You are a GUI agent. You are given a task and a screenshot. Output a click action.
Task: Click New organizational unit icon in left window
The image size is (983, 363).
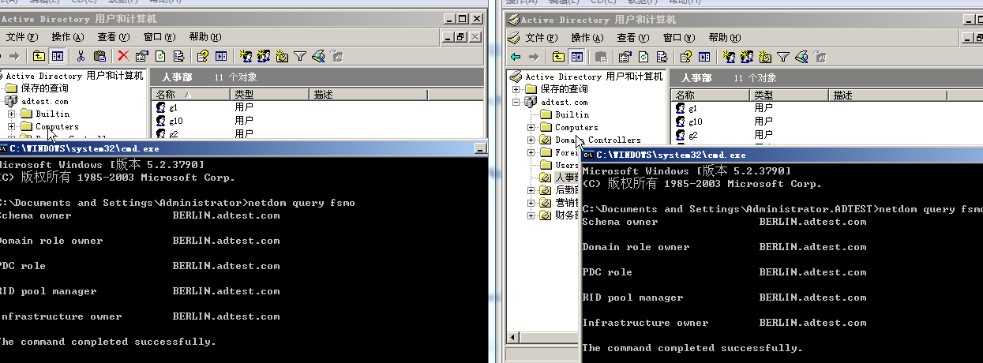[282, 56]
